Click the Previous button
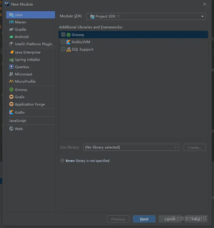214x228 pixels. [x=118, y=219]
